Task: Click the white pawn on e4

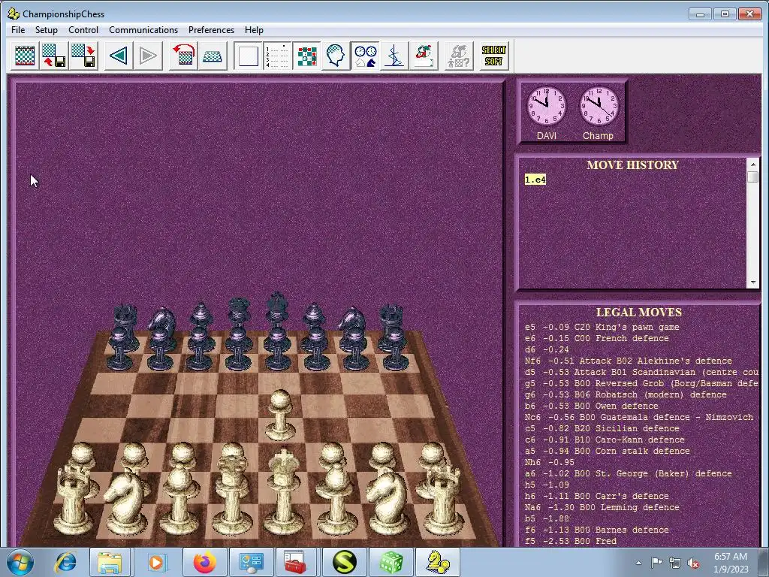Action: (281, 416)
